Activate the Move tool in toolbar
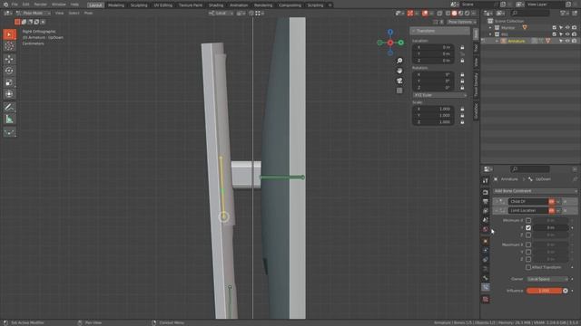 click(x=9, y=59)
